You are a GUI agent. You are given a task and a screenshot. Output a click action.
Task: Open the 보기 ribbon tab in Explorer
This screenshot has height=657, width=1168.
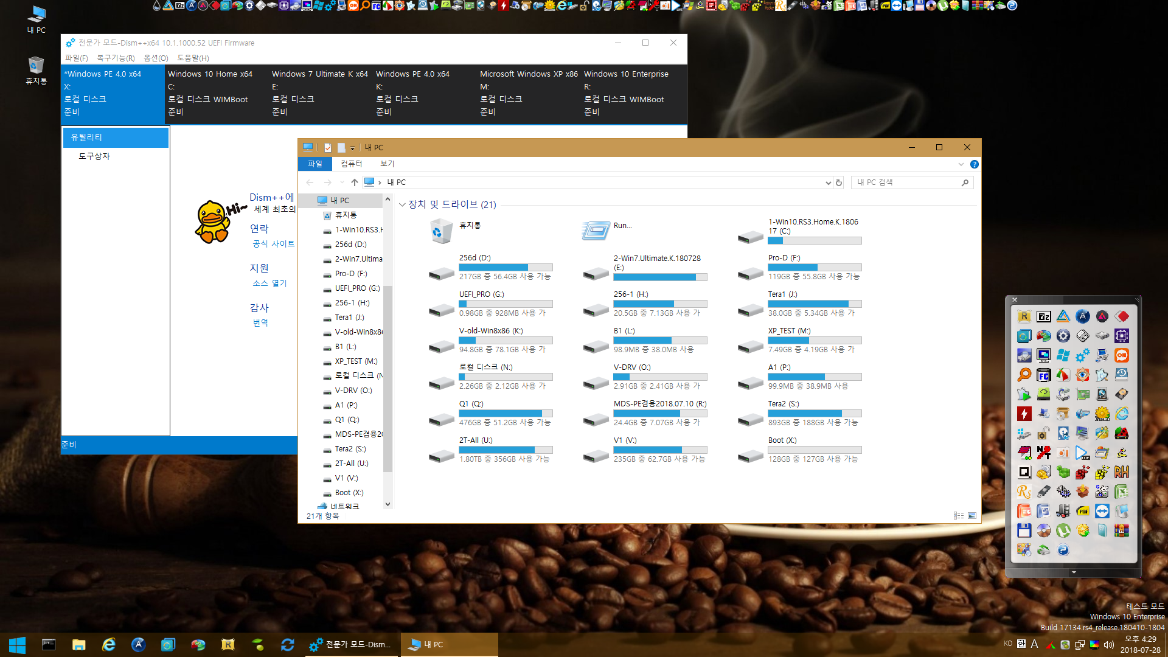tap(387, 164)
